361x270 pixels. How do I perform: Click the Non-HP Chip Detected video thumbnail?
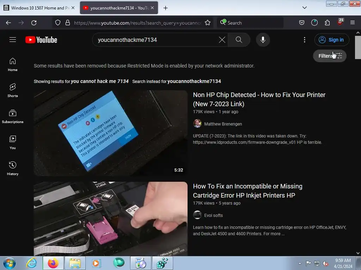point(111,133)
